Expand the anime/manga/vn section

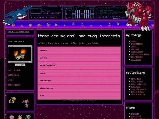79,66
